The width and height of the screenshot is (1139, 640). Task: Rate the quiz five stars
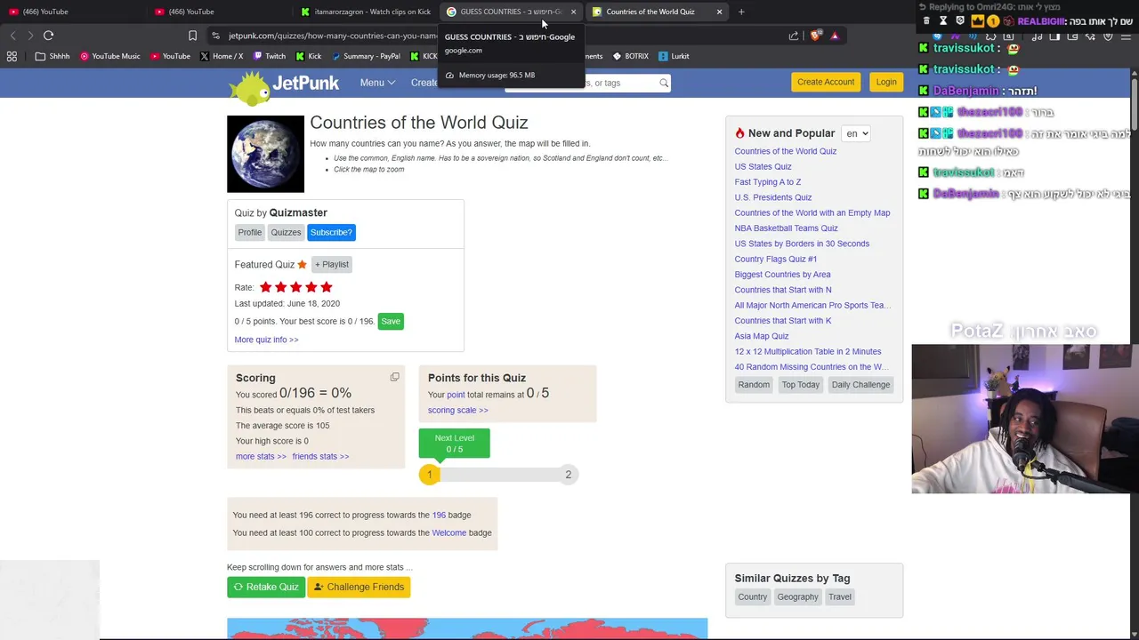[326, 287]
